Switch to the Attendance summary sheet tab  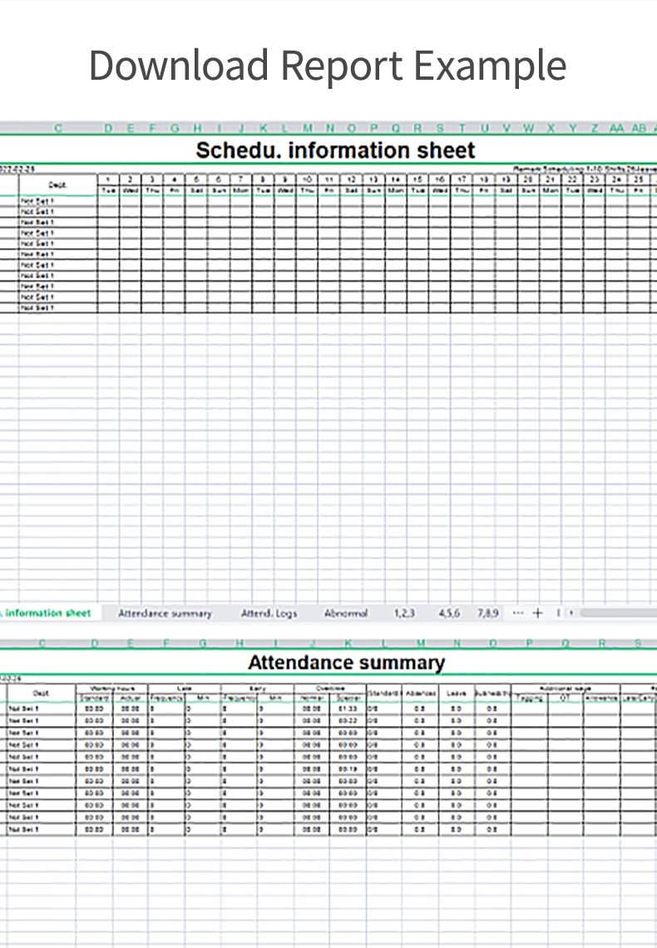click(165, 613)
